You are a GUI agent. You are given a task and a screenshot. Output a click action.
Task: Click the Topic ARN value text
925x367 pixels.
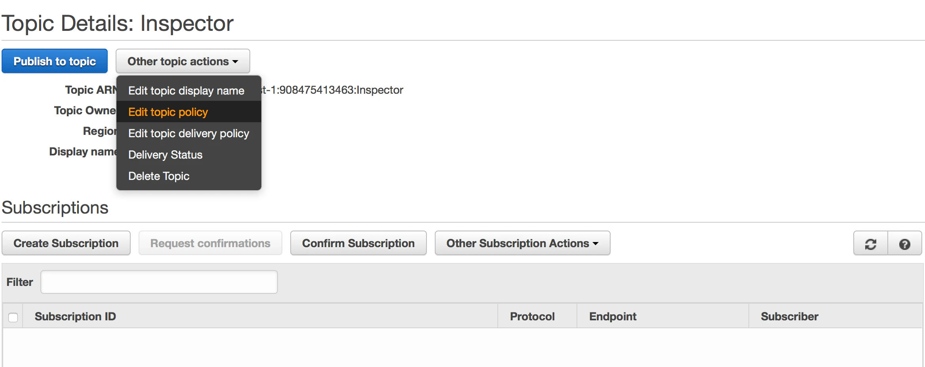click(333, 90)
